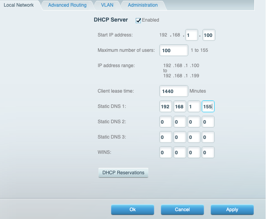Select Static DNS 1 third octet field
This screenshot has width=266, height=219.
(194, 106)
